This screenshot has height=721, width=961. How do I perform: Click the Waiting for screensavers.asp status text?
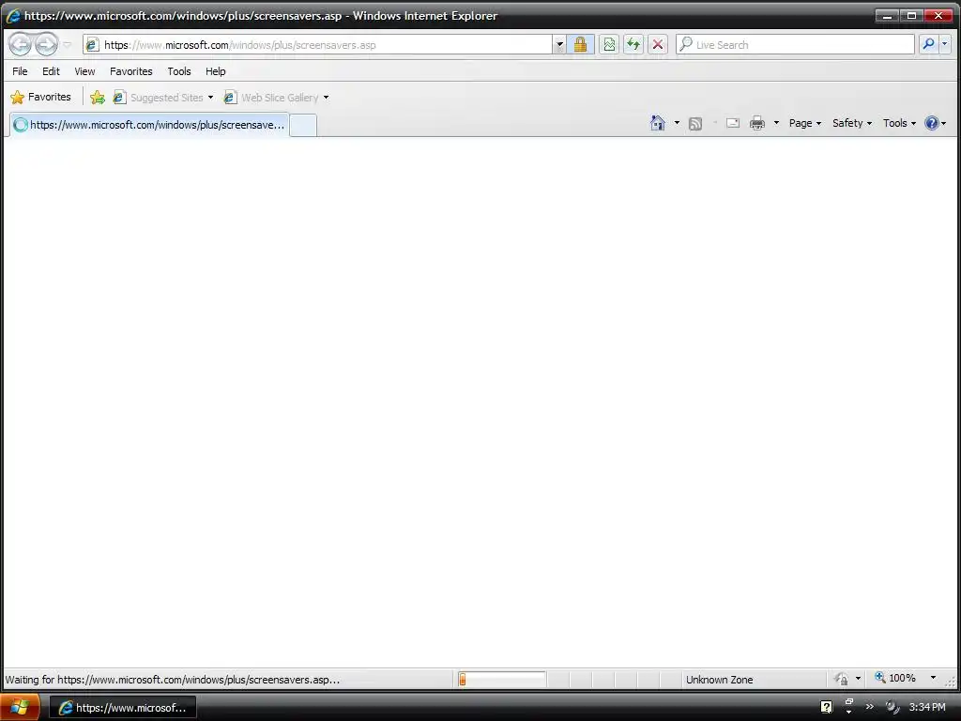point(173,680)
